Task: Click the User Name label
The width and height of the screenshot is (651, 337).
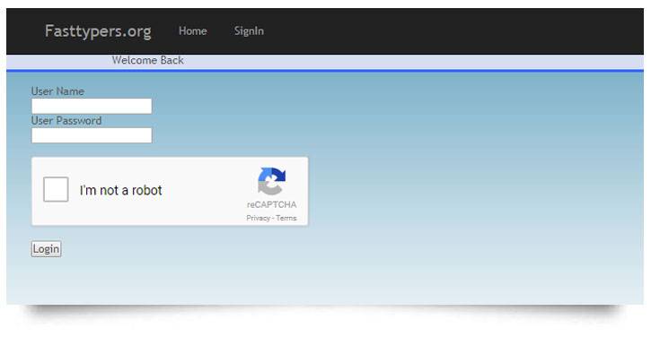Action: pos(57,91)
